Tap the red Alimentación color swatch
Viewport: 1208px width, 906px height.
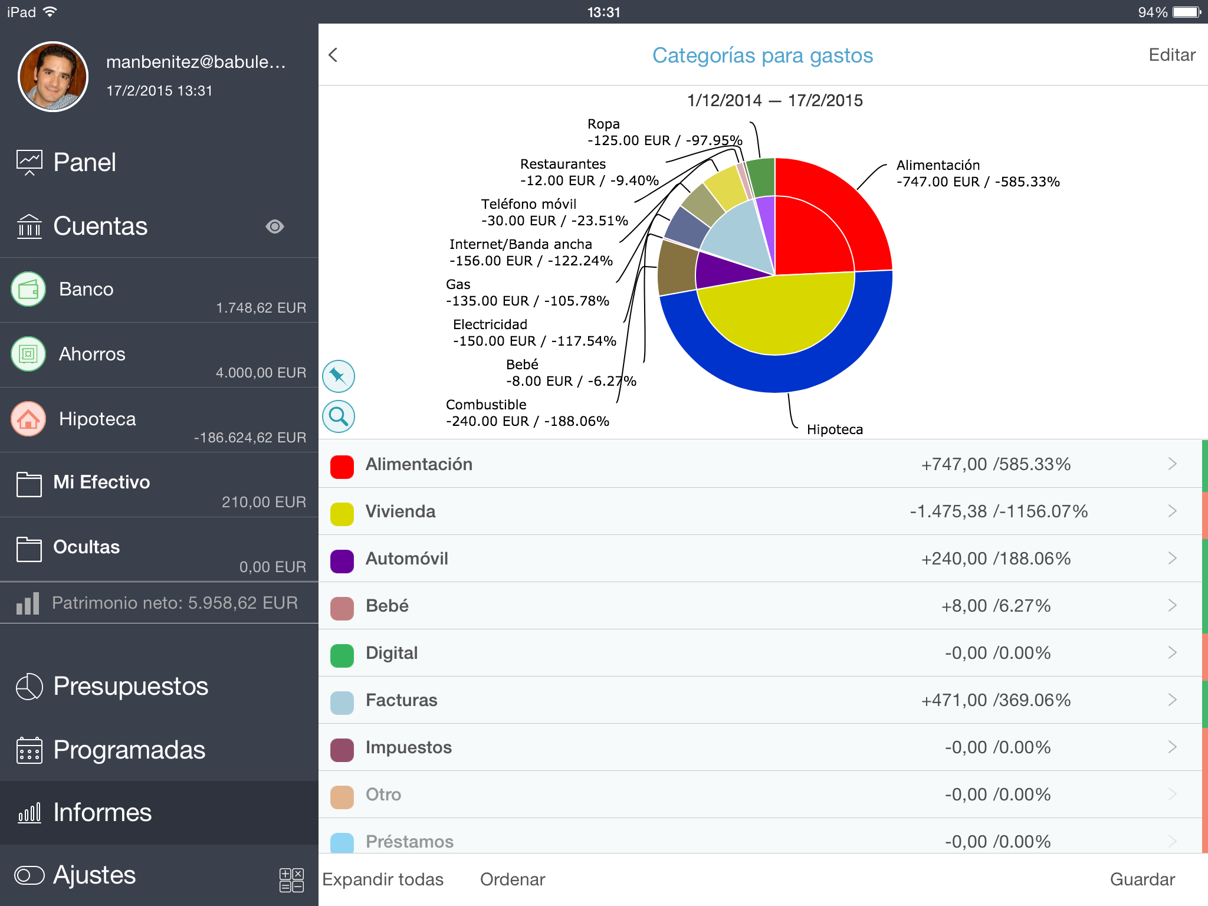pyautogui.click(x=342, y=467)
